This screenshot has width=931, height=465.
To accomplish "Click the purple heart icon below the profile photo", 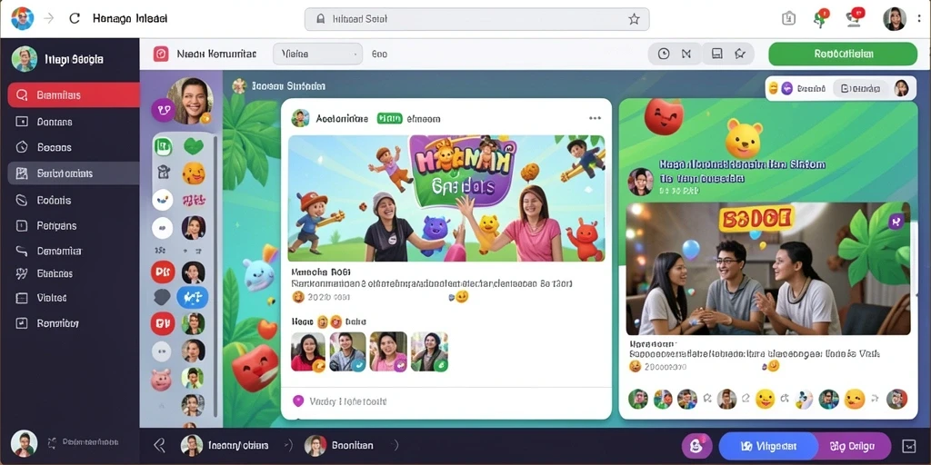I will 163,110.
